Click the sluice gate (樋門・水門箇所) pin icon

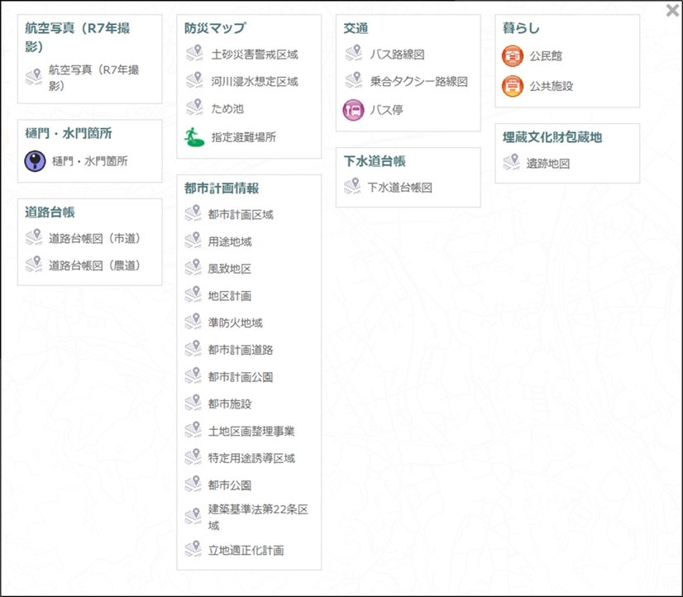(x=35, y=161)
